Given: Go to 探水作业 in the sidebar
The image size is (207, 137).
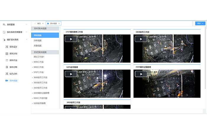Looking at the screenshot, I should click(x=14, y=60).
